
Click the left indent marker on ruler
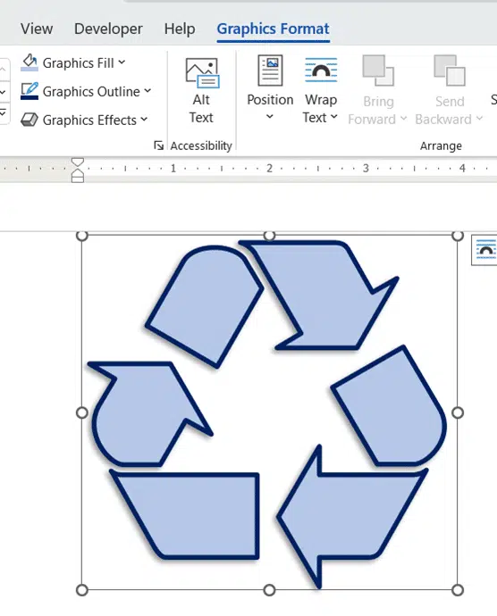pyautogui.click(x=78, y=173)
